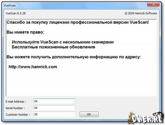Focus the Serial Number input field
Screen dimensions: 165x125
[54, 108]
